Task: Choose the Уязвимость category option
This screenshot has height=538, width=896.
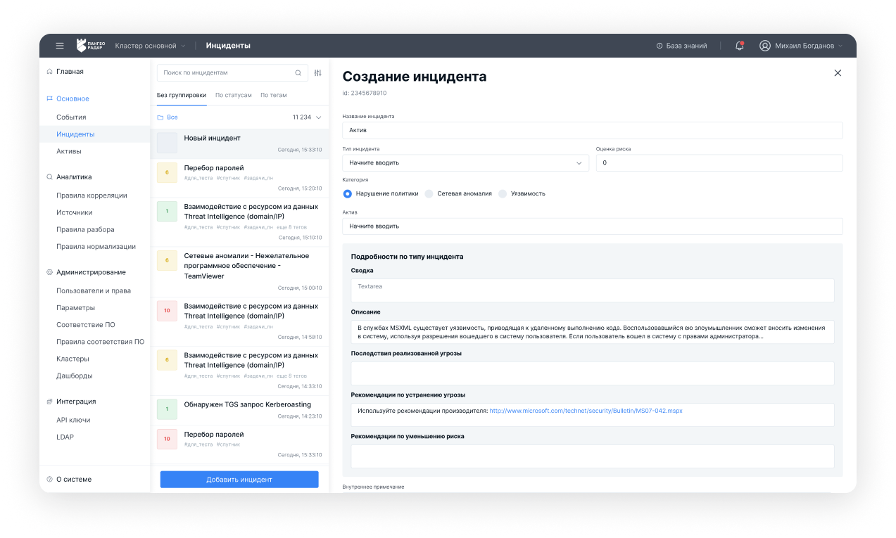Action: tap(503, 193)
